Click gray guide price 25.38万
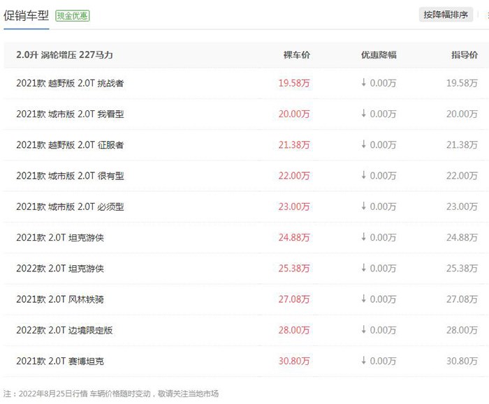This screenshot has width=489, height=404. (x=462, y=269)
